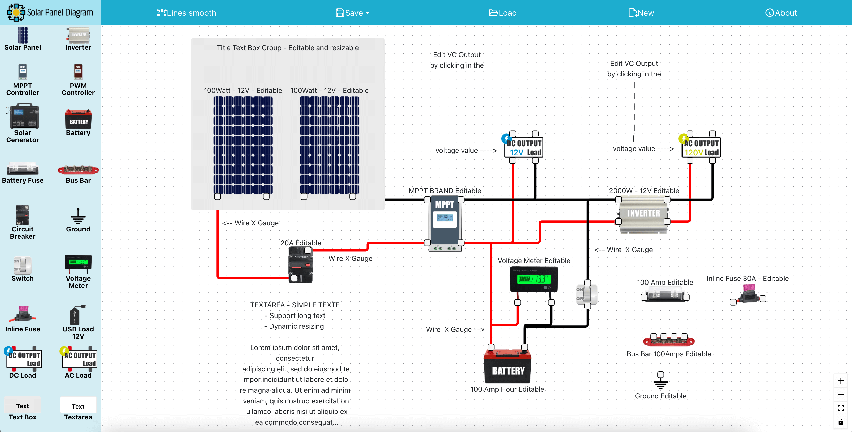The height and width of the screenshot is (432, 852).
Task: Choose the MPPT Controller palette icon
Action: click(23, 72)
